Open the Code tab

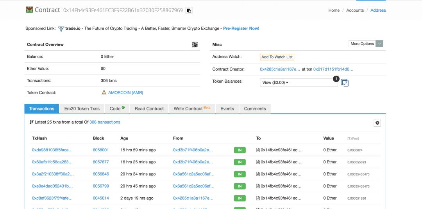(x=117, y=108)
